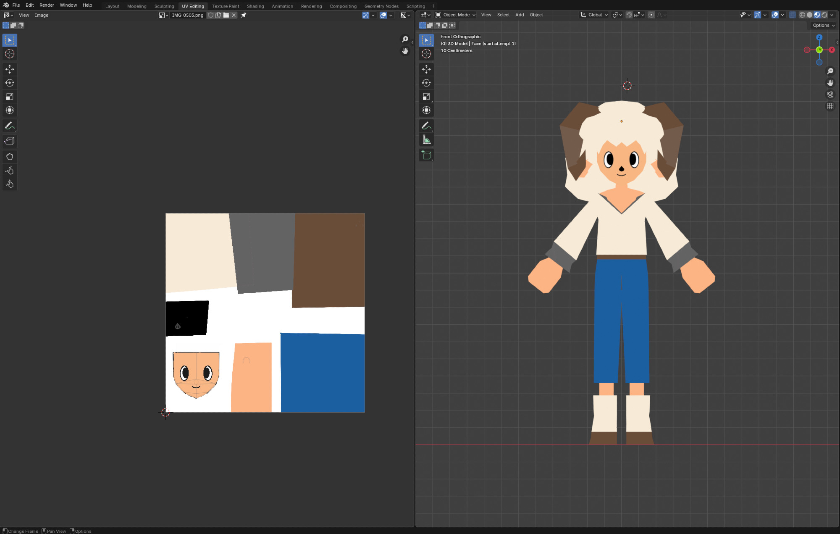The height and width of the screenshot is (534, 840).
Task: Select the Cursor tool in image editor
Action: pos(9,54)
